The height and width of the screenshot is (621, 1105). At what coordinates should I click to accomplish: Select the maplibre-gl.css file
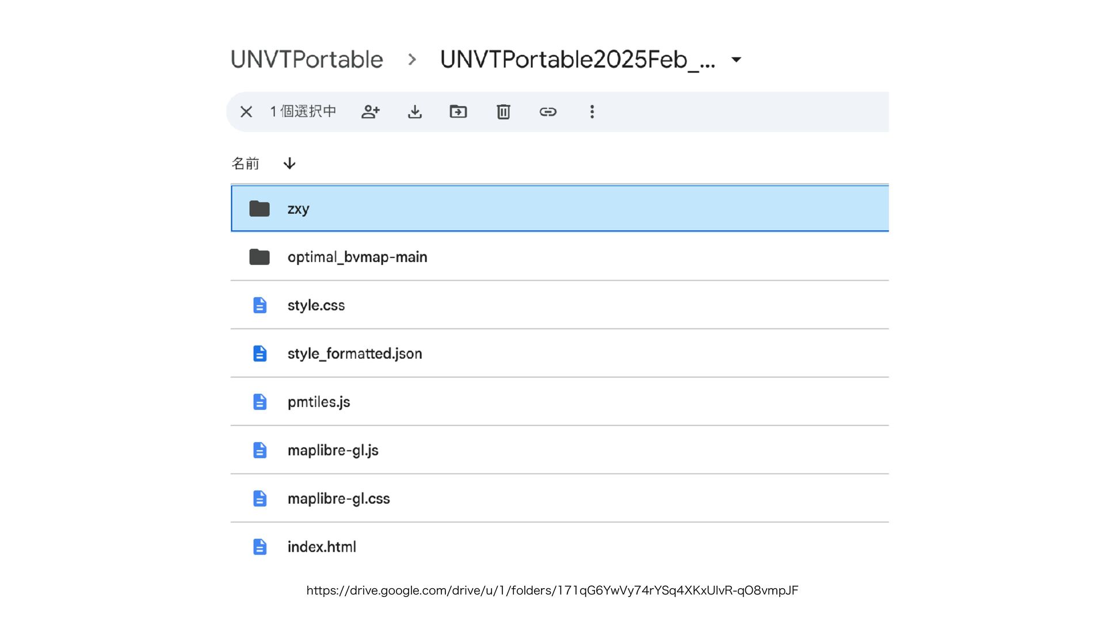338,499
